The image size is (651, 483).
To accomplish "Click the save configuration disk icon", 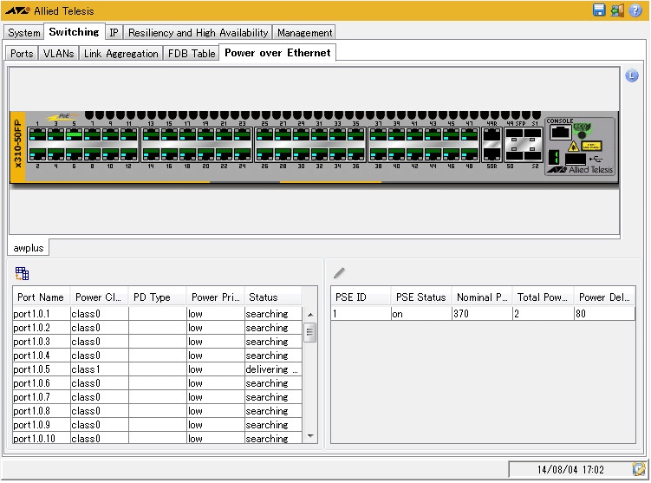I will pyautogui.click(x=599, y=10).
